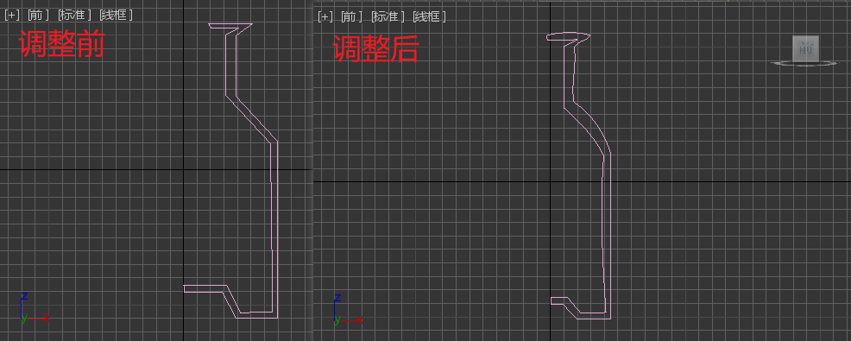Viewport: 851px width, 341px height.
Task: Open the [+] menu in right viewport
Action: (x=325, y=16)
